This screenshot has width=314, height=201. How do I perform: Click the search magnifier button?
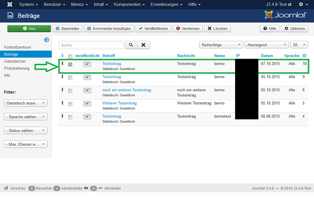coord(131,45)
